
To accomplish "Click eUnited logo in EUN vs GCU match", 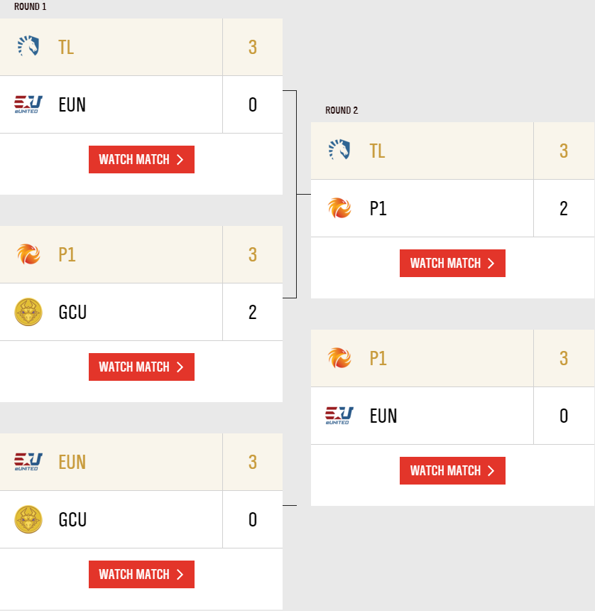I will tap(28, 462).
